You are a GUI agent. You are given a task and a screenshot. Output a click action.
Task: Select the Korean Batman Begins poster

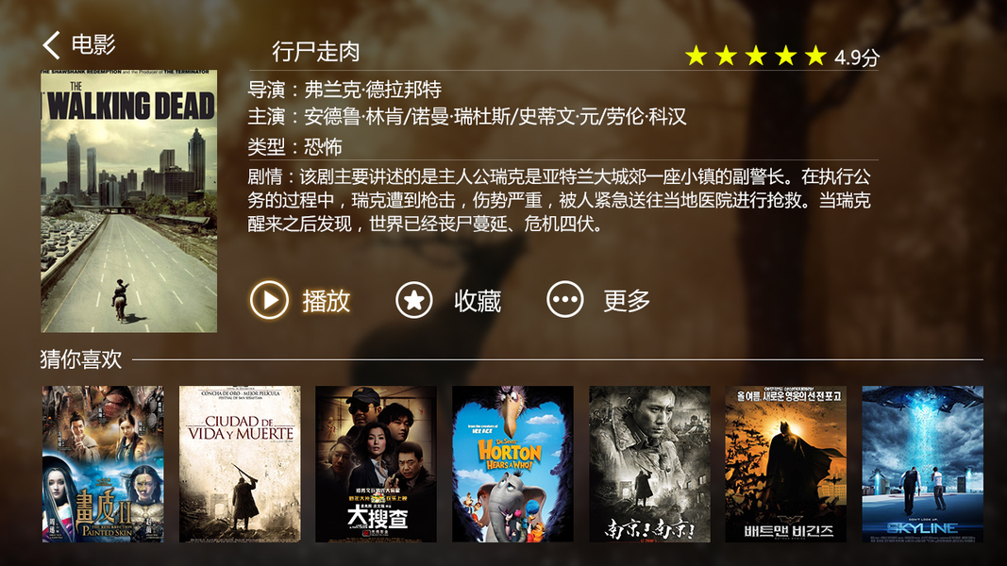pyautogui.click(x=785, y=464)
